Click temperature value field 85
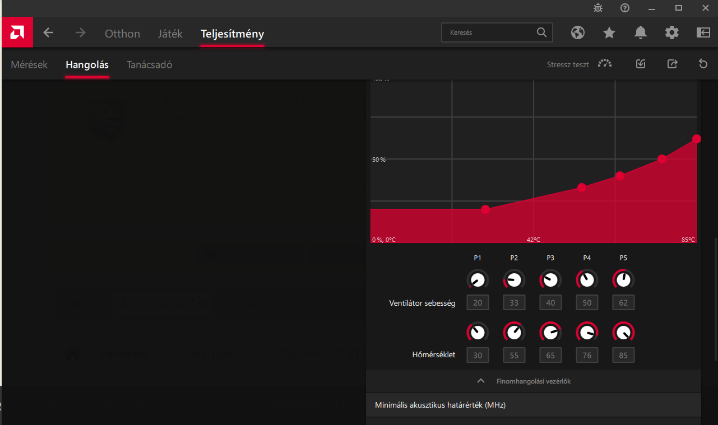Image resolution: width=718 pixels, height=425 pixels. (623, 355)
